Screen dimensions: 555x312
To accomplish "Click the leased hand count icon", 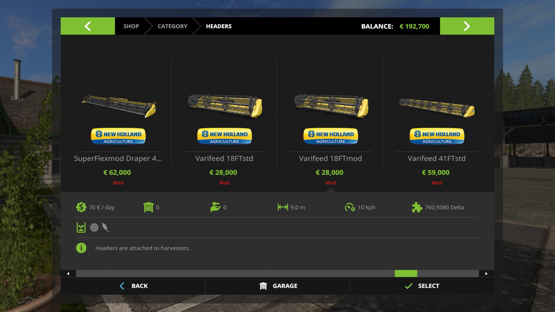I will coord(215,207).
